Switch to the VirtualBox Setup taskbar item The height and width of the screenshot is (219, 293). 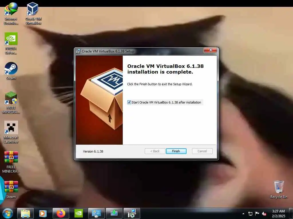pyautogui.click(x=132, y=213)
